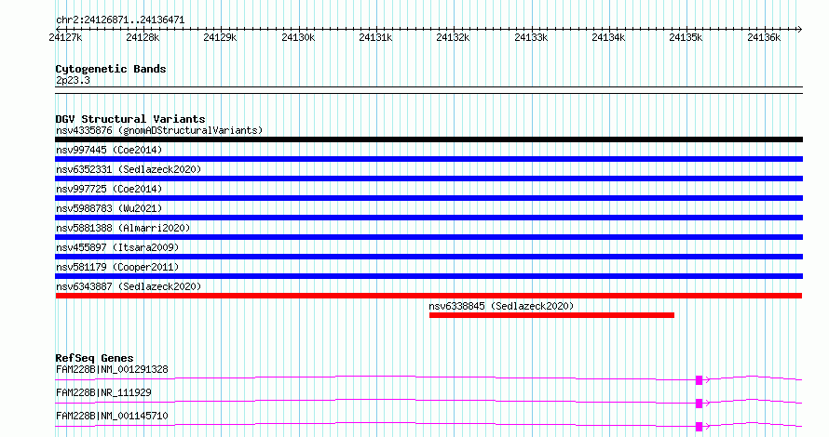
Task: Open nsv6343887 (Sedlazeck2020) label
Action: coord(129,286)
